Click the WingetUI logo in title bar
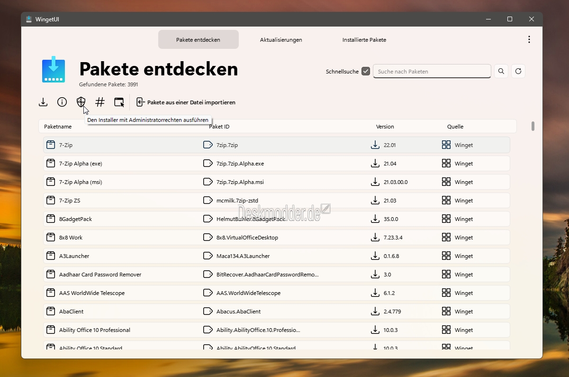569x377 pixels. pos(29,19)
